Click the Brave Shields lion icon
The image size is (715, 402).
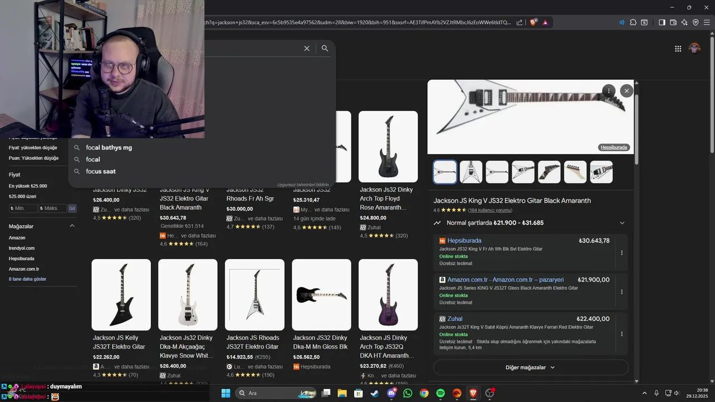(533, 22)
